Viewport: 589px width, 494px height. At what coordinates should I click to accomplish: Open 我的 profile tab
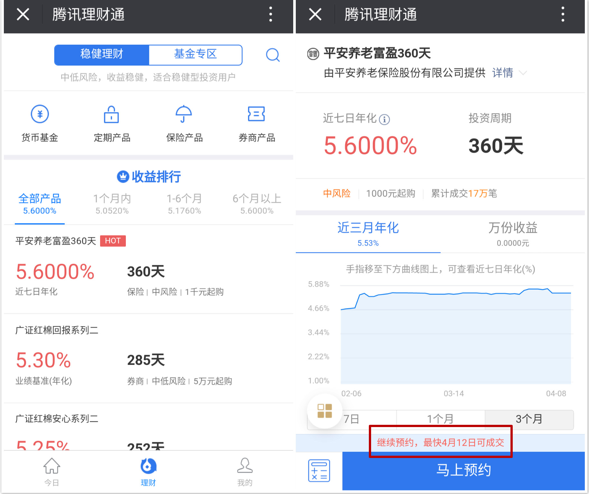pyautogui.click(x=245, y=471)
